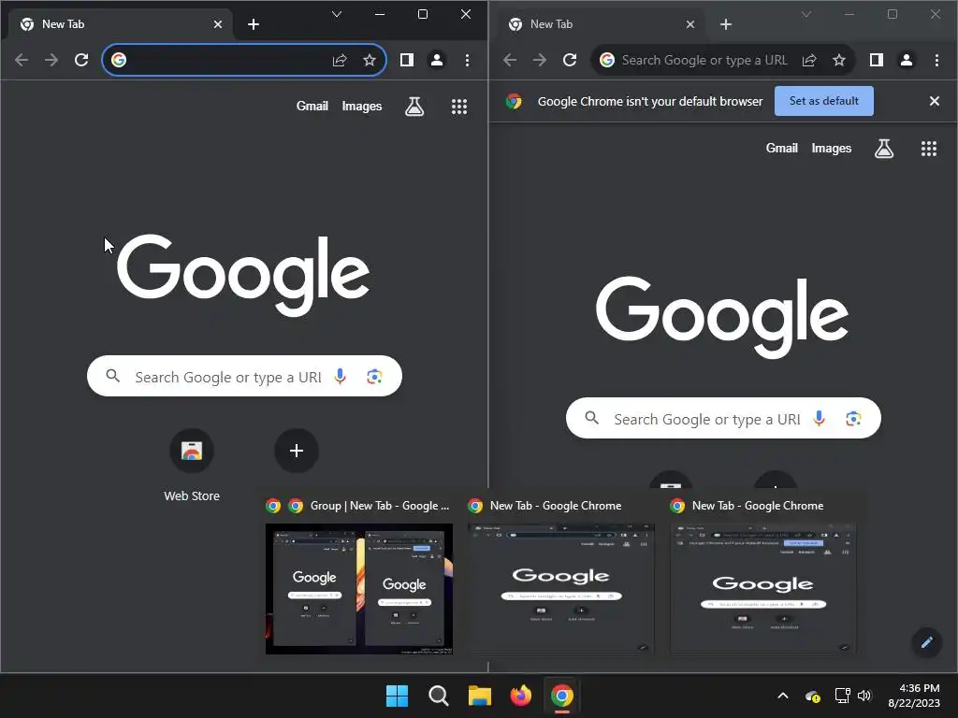Show hidden icons in system tray
The width and height of the screenshot is (958, 718).
coord(783,696)
